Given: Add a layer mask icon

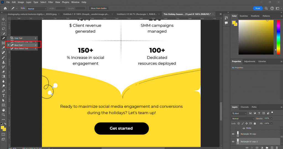Looking at the screenshot, I should (x=257, y=148).
